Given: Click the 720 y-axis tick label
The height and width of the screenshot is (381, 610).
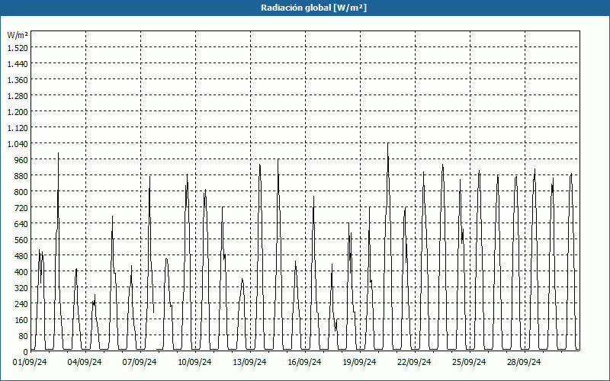Looking at the screenshot, I should tap(20, 208).
